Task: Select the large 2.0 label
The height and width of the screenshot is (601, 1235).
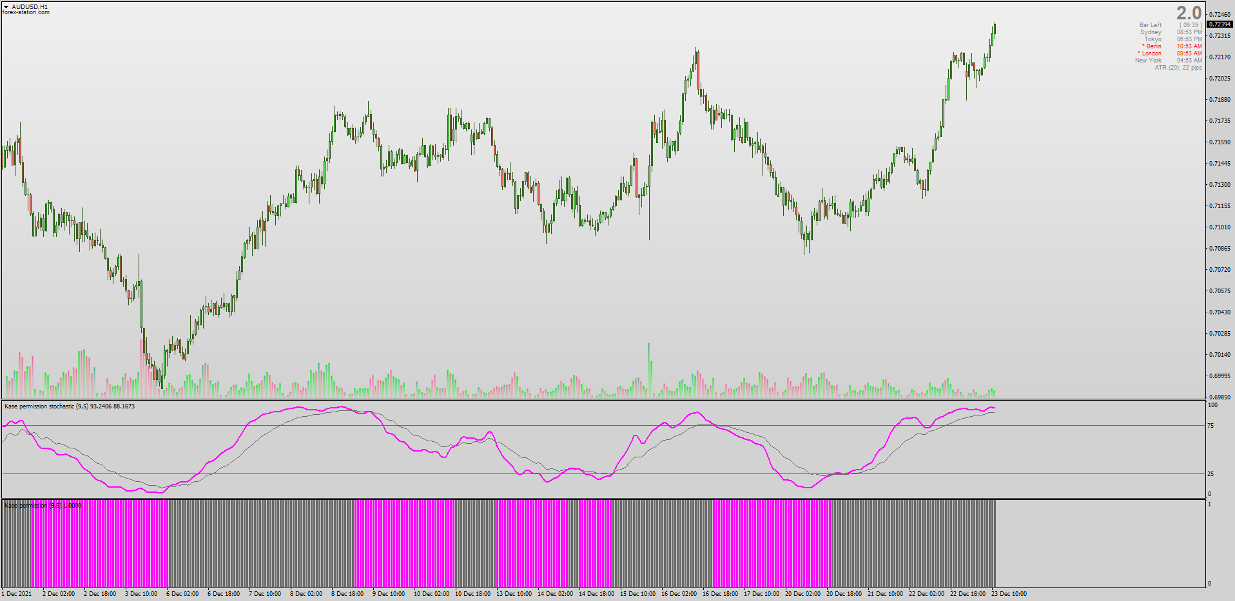Action: tap(1189, 12)
